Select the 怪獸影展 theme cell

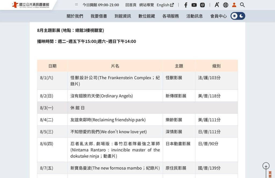click(x=179, y=81)
